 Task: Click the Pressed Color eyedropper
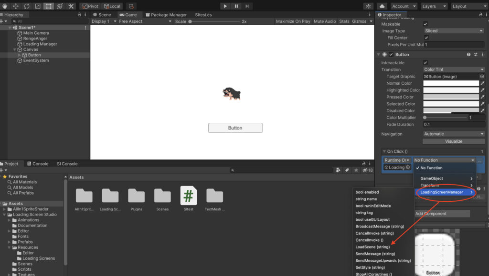pyautogui.click(x=482, y=97)
